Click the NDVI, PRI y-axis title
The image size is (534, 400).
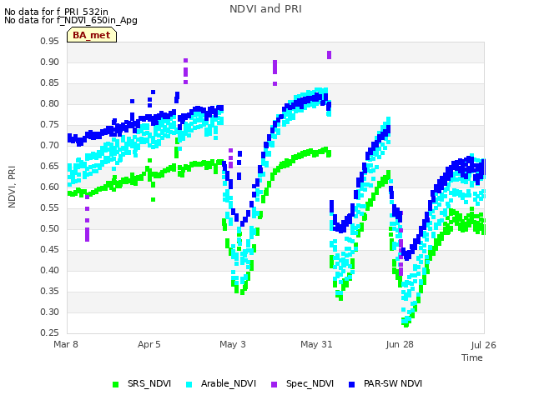pos(12,187)
